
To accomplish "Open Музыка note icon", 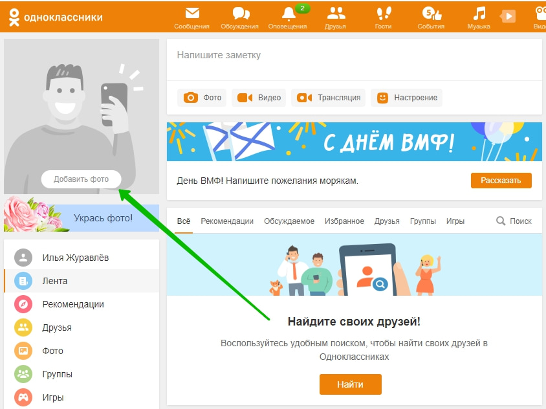I will 479,13.
